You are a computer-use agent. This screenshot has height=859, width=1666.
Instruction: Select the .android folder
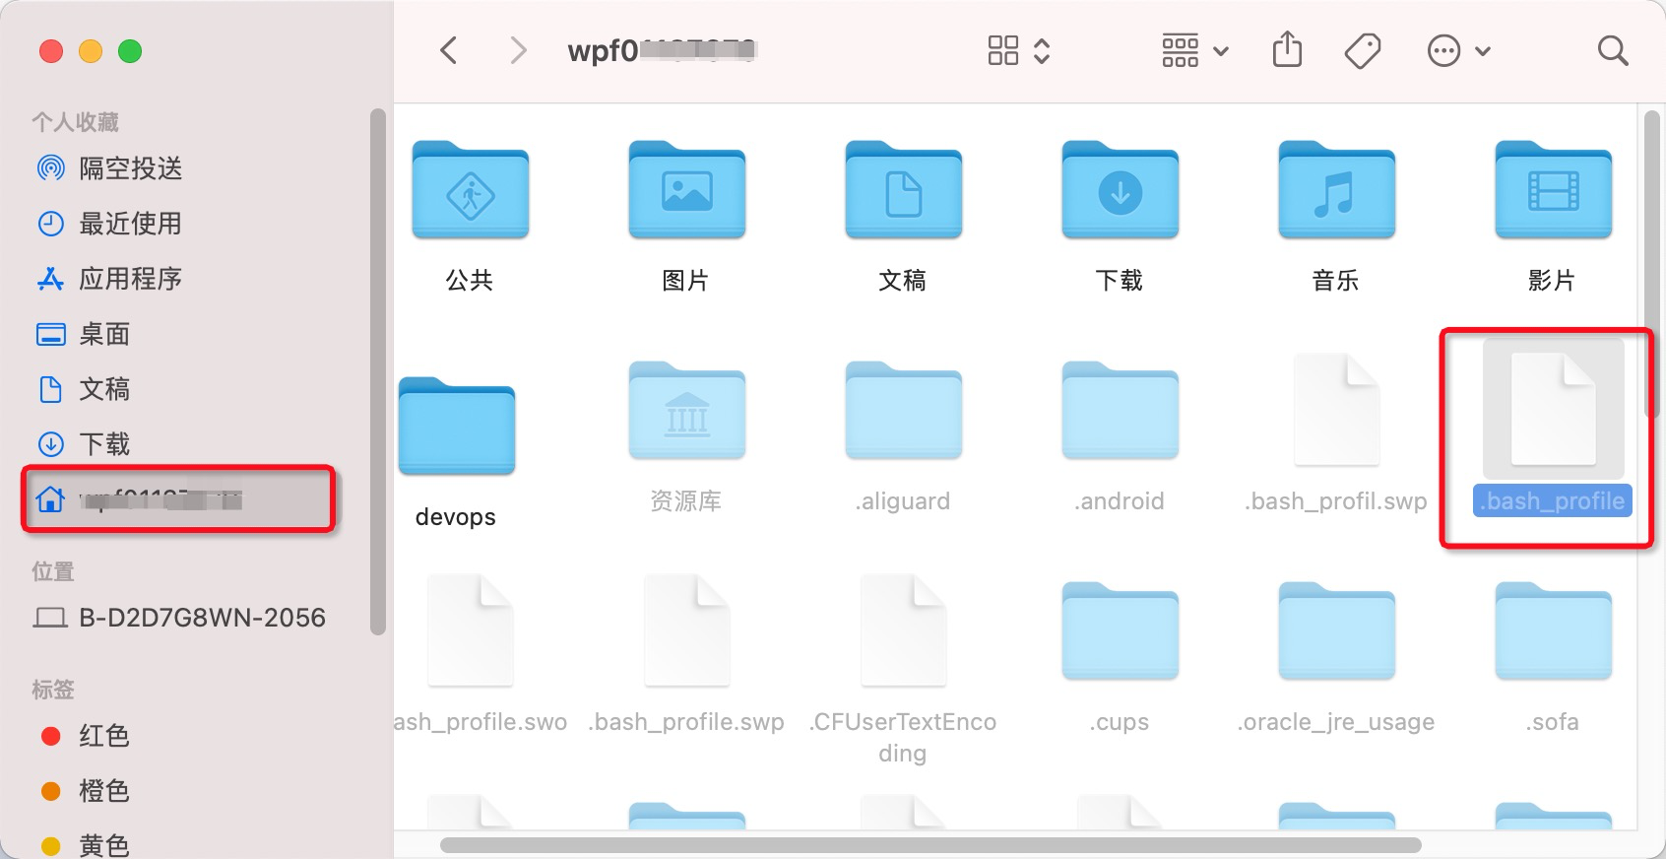[x=1120, y=411]
